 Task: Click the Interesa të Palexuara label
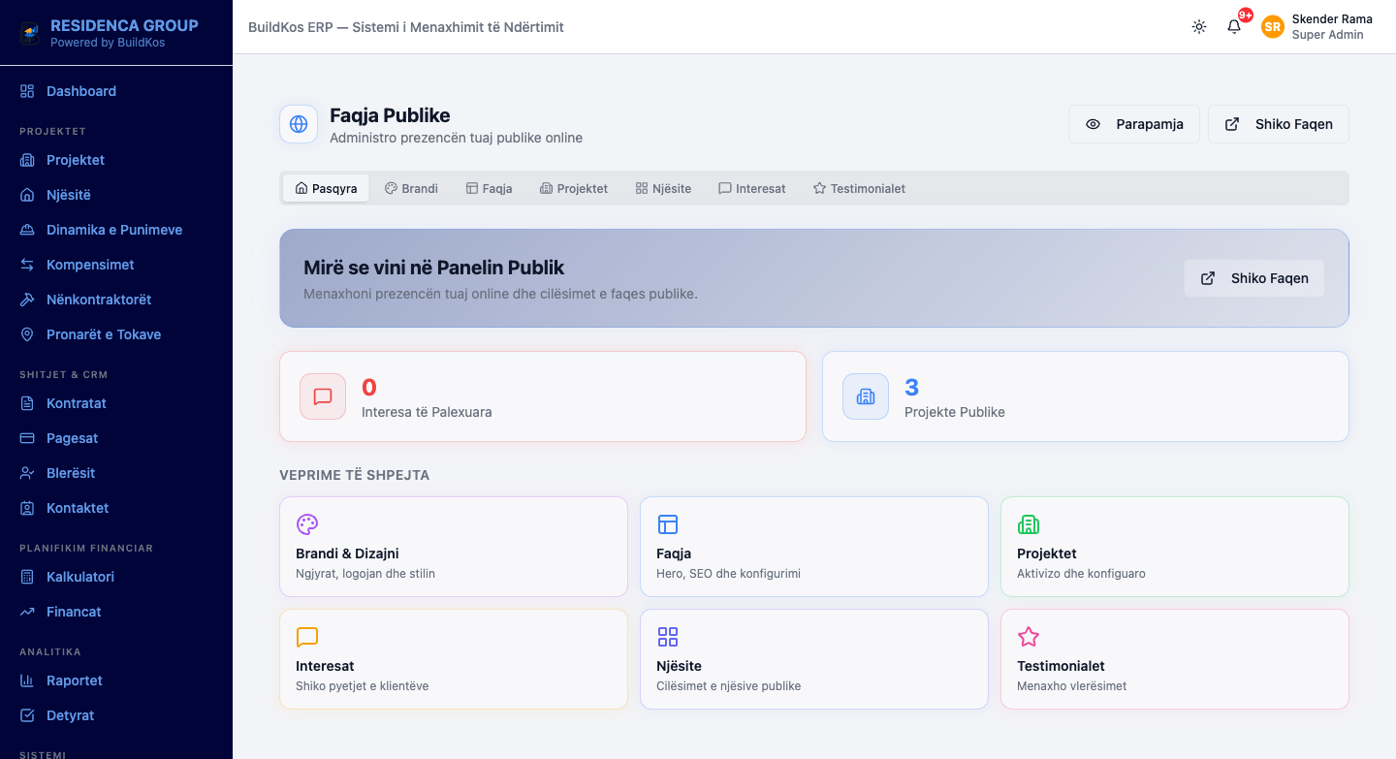click(x=427, y=412)
